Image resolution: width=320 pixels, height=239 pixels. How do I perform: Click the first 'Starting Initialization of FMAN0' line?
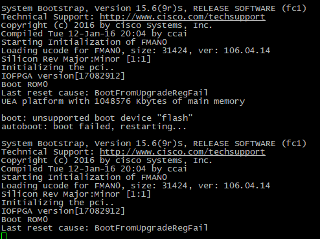pos(84,42)
